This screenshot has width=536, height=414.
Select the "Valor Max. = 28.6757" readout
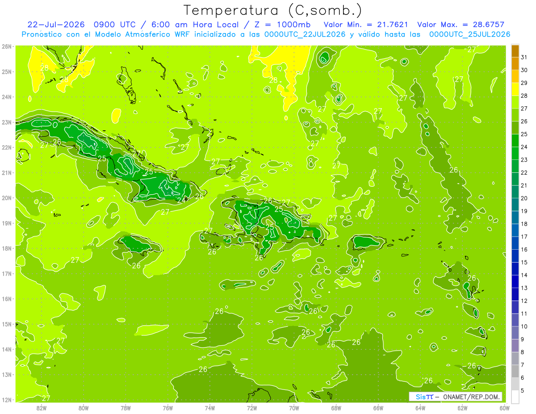click(x=461, y=25)
